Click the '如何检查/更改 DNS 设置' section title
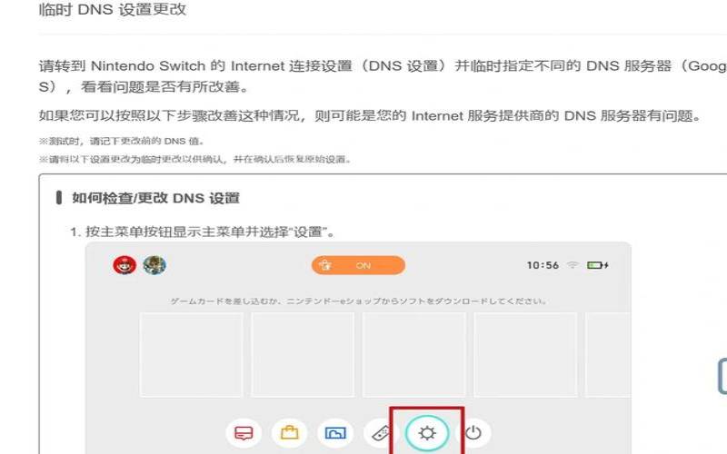Screen dimensions: 727x454 tap(155, 198)
